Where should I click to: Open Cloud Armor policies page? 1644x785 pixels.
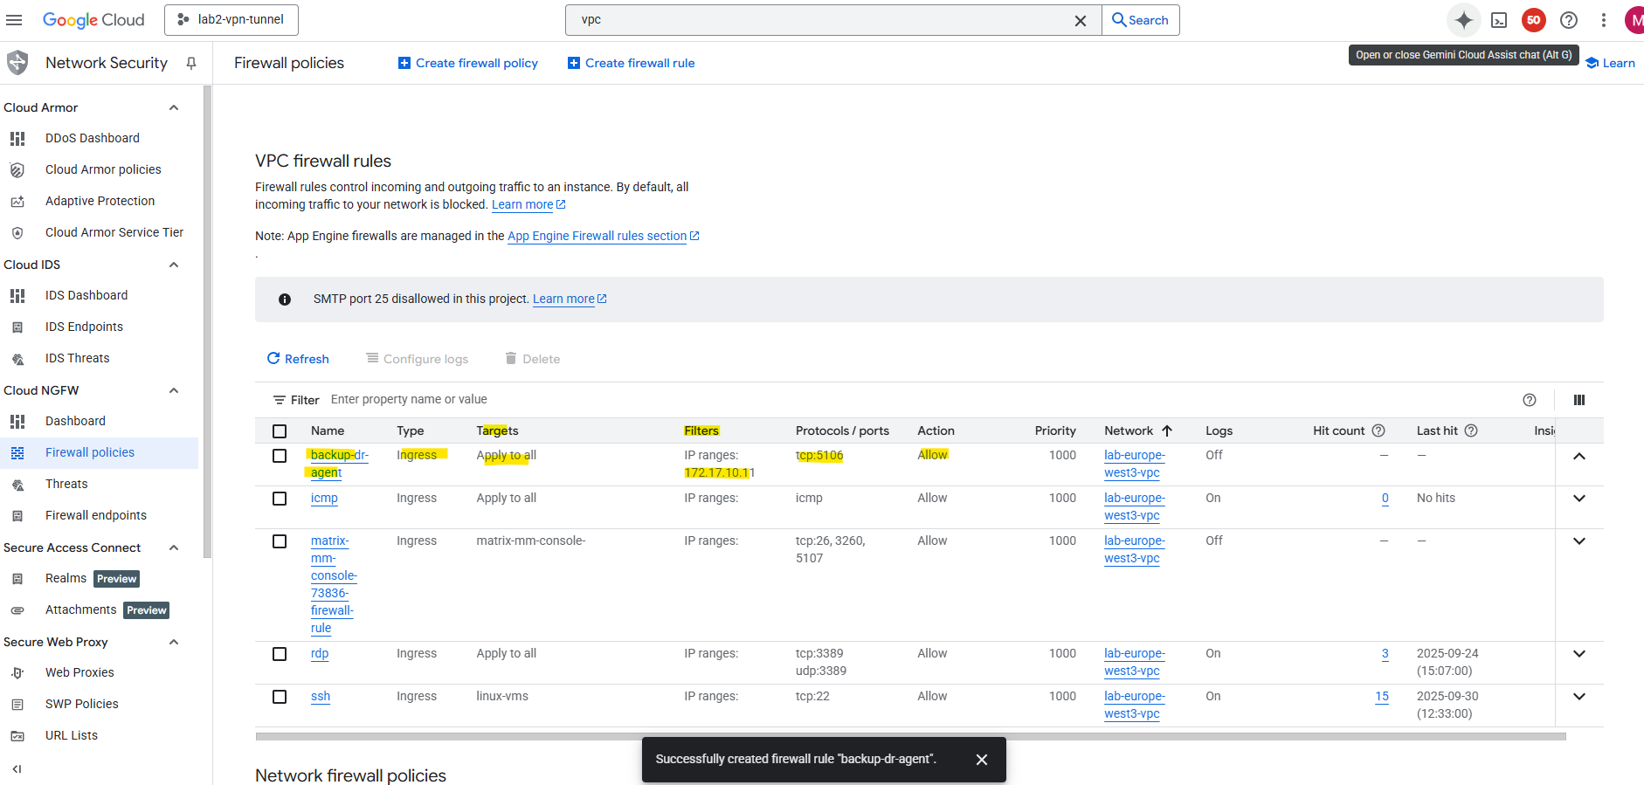tap(103, 169)
